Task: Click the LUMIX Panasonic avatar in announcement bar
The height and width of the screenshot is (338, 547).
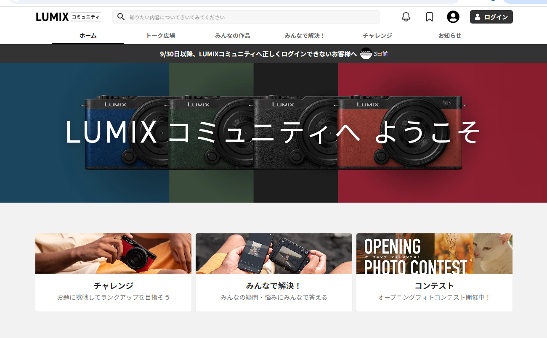Action: (x=366, y=53)
